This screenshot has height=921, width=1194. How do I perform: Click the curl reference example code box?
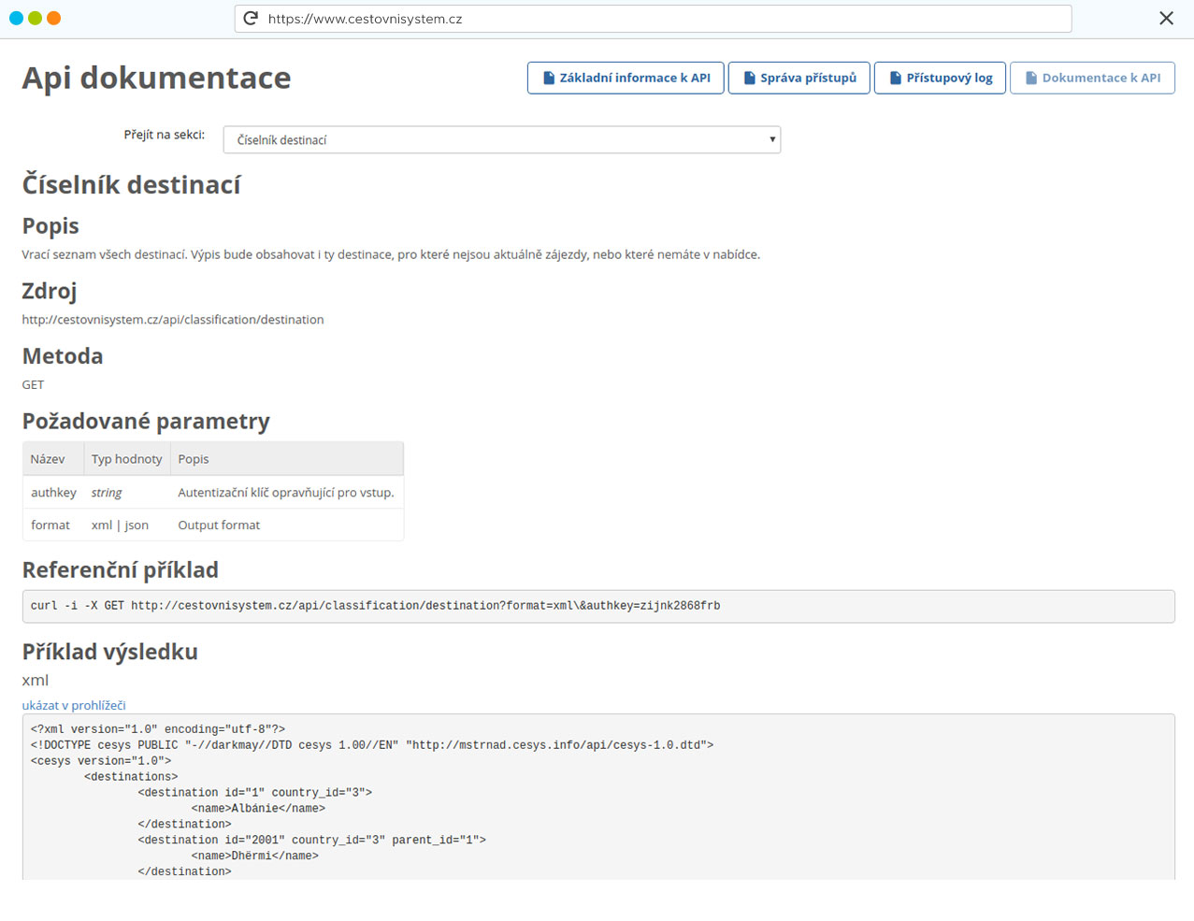598,606
